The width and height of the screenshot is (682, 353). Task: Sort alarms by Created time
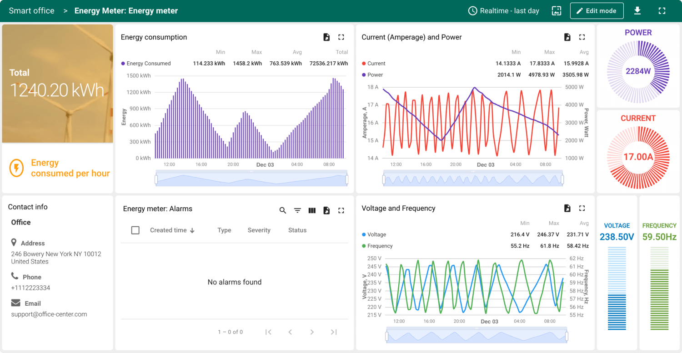click(x=172, y=230)
